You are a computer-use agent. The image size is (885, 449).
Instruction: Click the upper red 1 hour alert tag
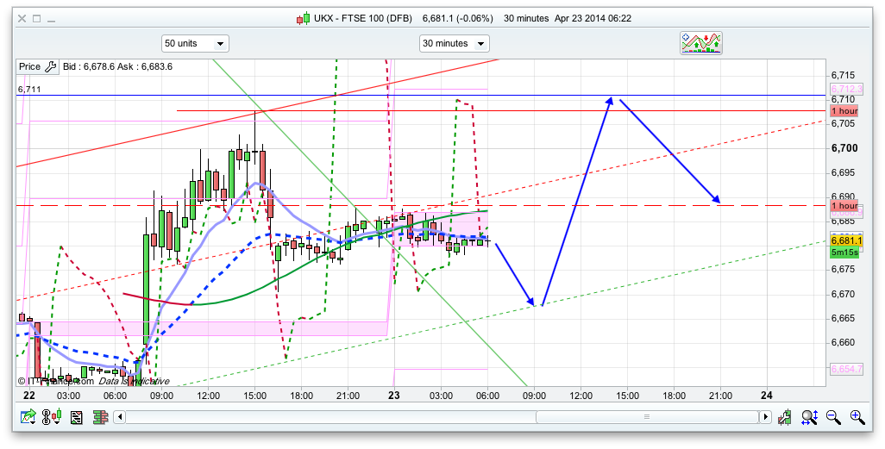(x=844, y=111)
